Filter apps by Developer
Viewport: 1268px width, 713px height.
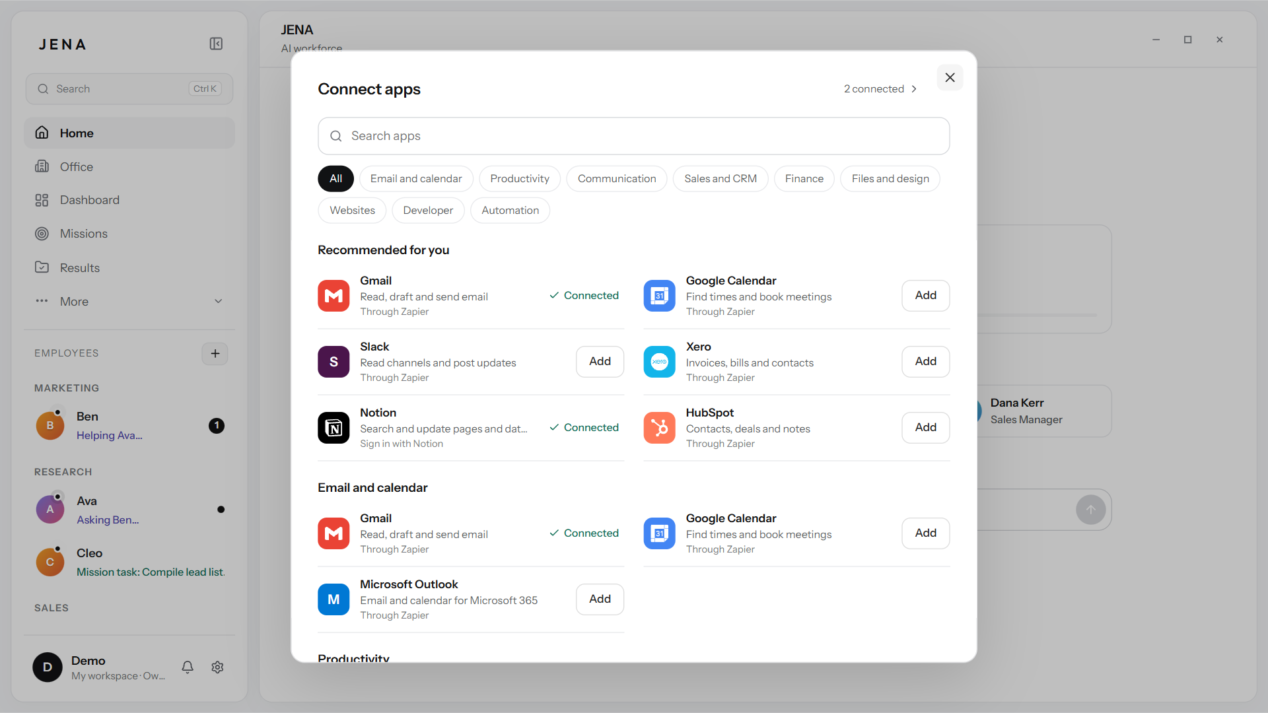click(x=428, y=210)
